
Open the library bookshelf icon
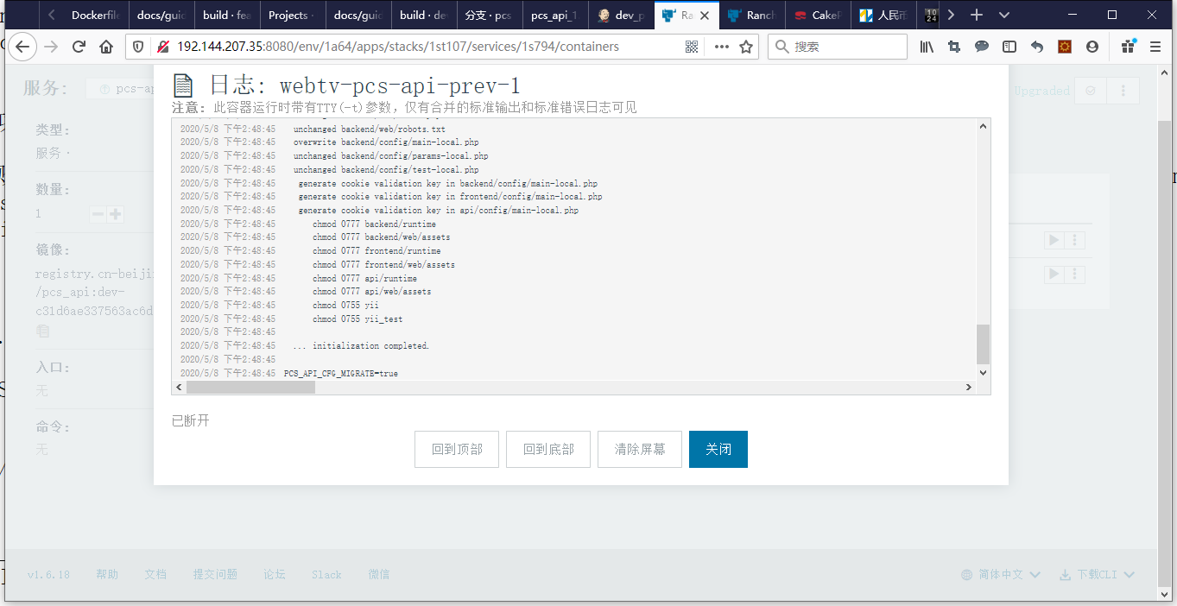coord(927,47)
